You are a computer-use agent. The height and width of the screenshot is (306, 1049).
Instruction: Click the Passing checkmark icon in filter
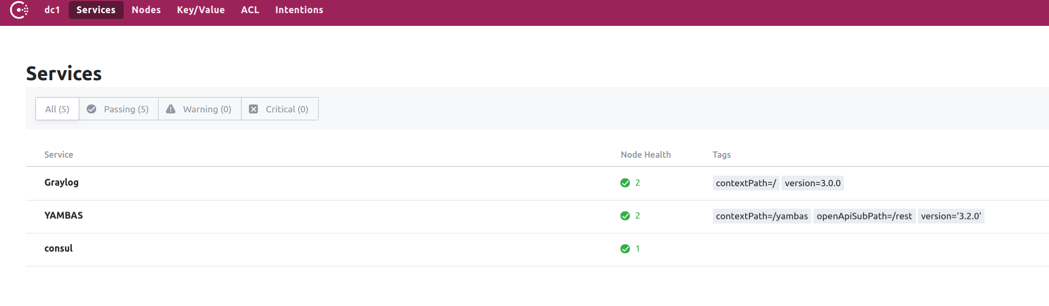[x=91, y=109]
